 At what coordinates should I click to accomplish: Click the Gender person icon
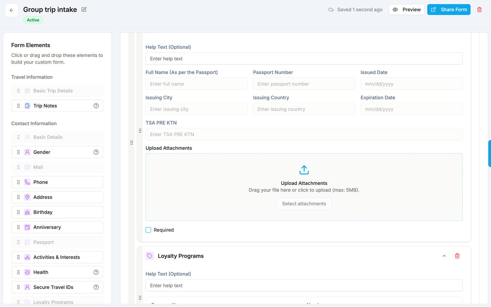(27, 152)
